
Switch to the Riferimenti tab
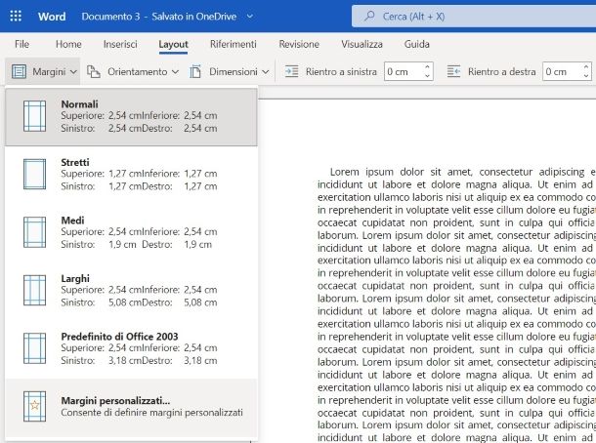(234, 44)
